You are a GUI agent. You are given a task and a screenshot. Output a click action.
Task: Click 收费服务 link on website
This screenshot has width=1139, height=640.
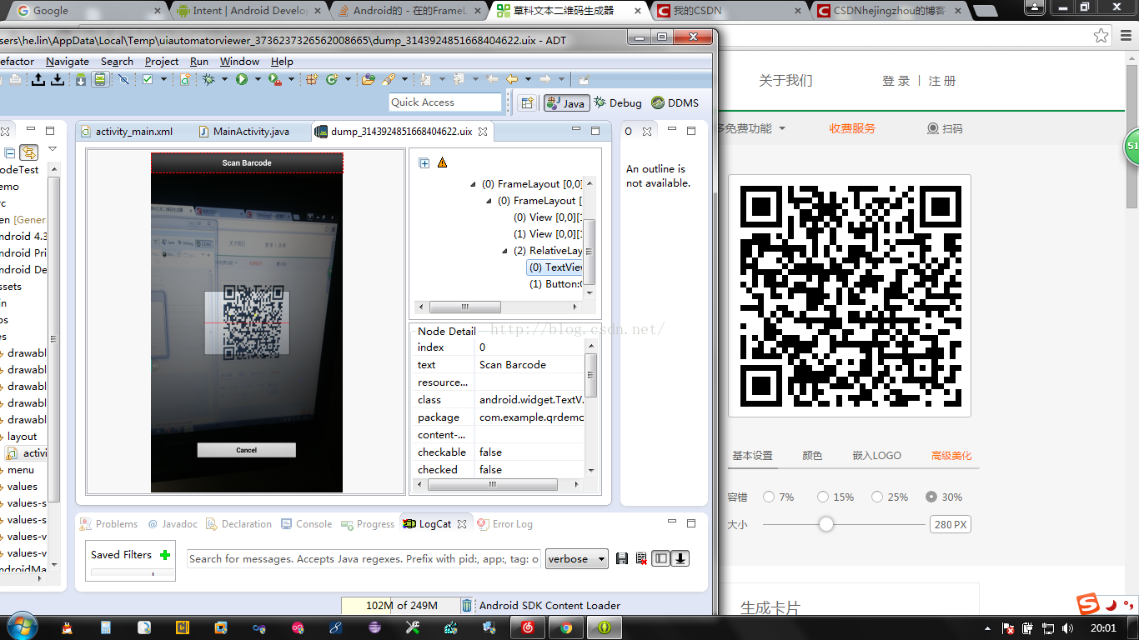[x=852, y=128]
